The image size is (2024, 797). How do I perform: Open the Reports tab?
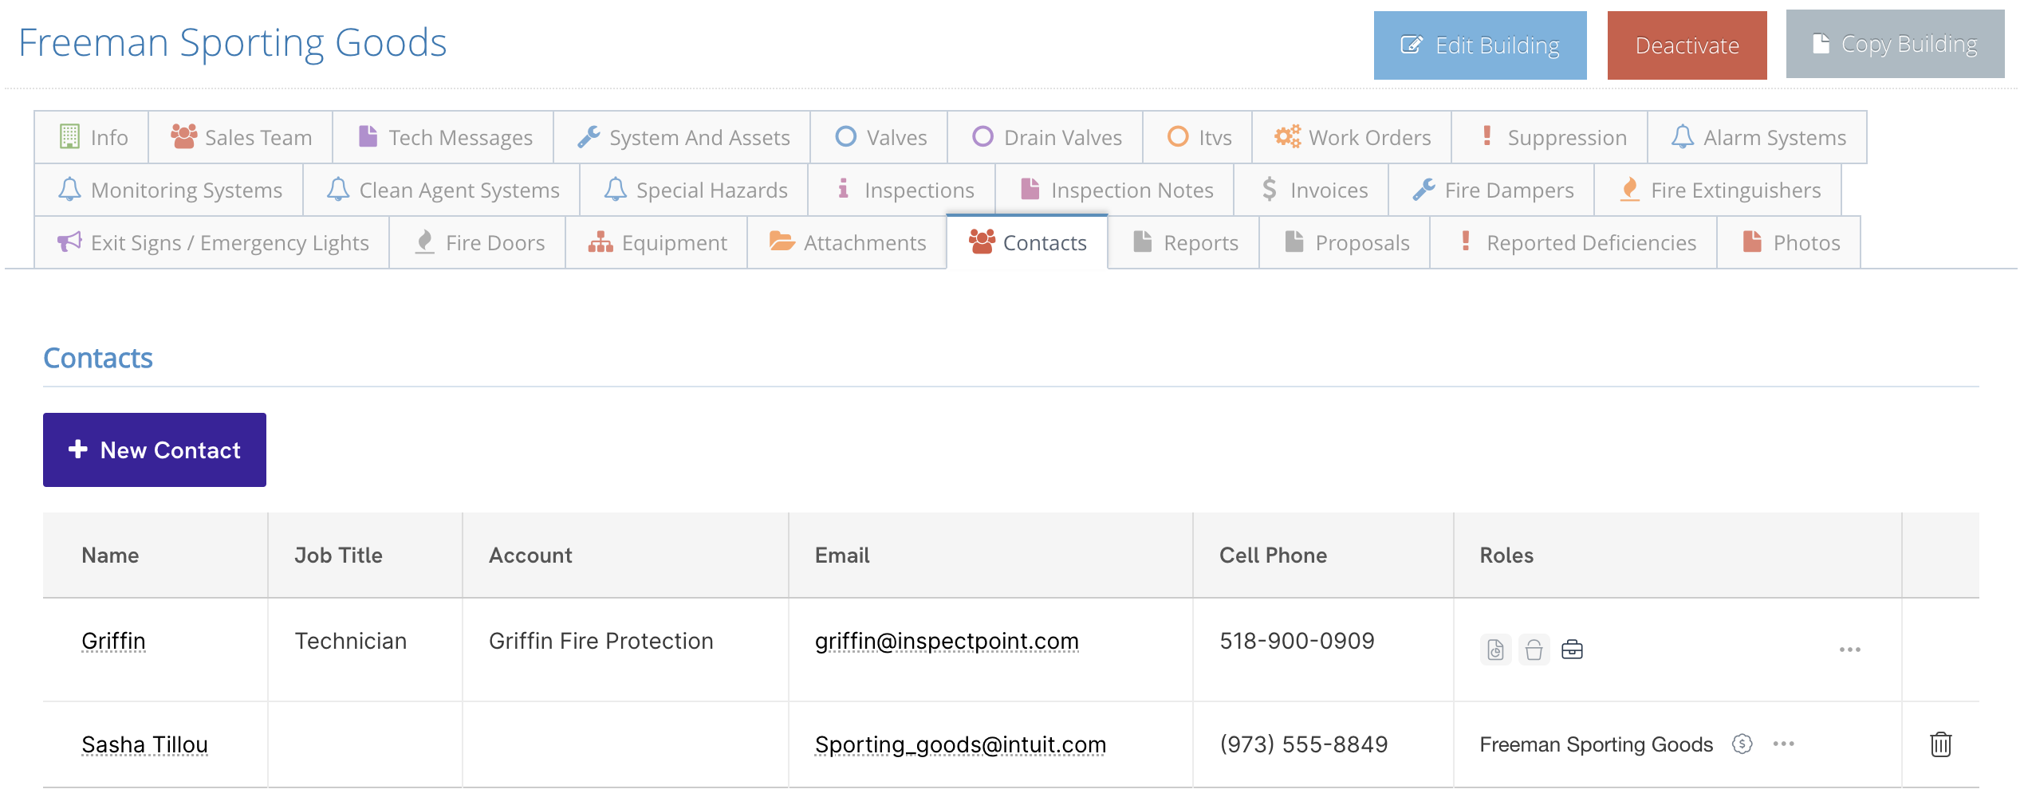[1183, 242]
